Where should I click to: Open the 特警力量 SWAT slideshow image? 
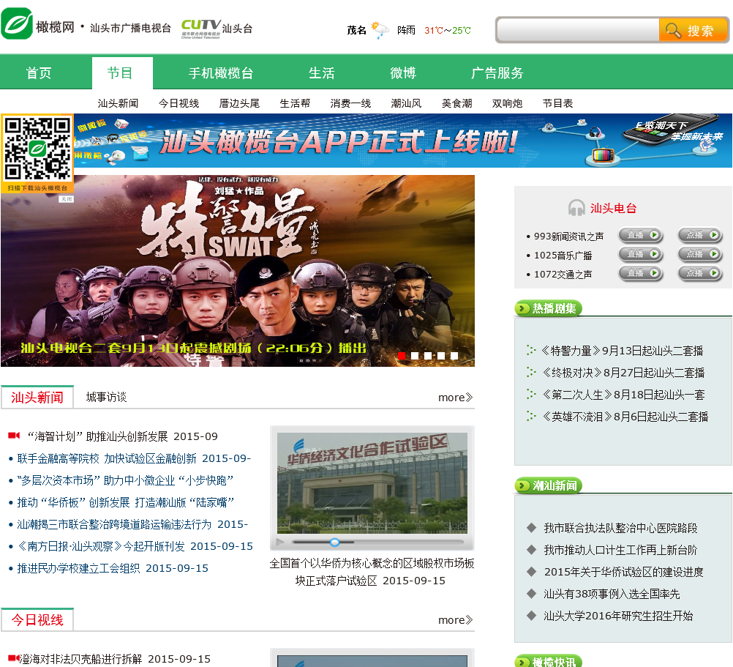[x=238, y=271]
